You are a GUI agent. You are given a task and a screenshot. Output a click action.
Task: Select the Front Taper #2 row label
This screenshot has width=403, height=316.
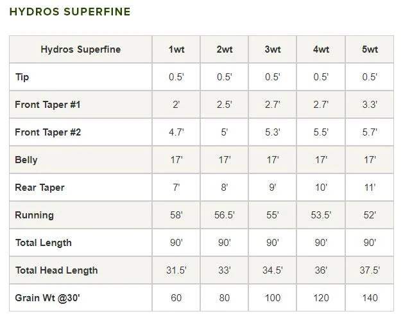click(48, 132)
